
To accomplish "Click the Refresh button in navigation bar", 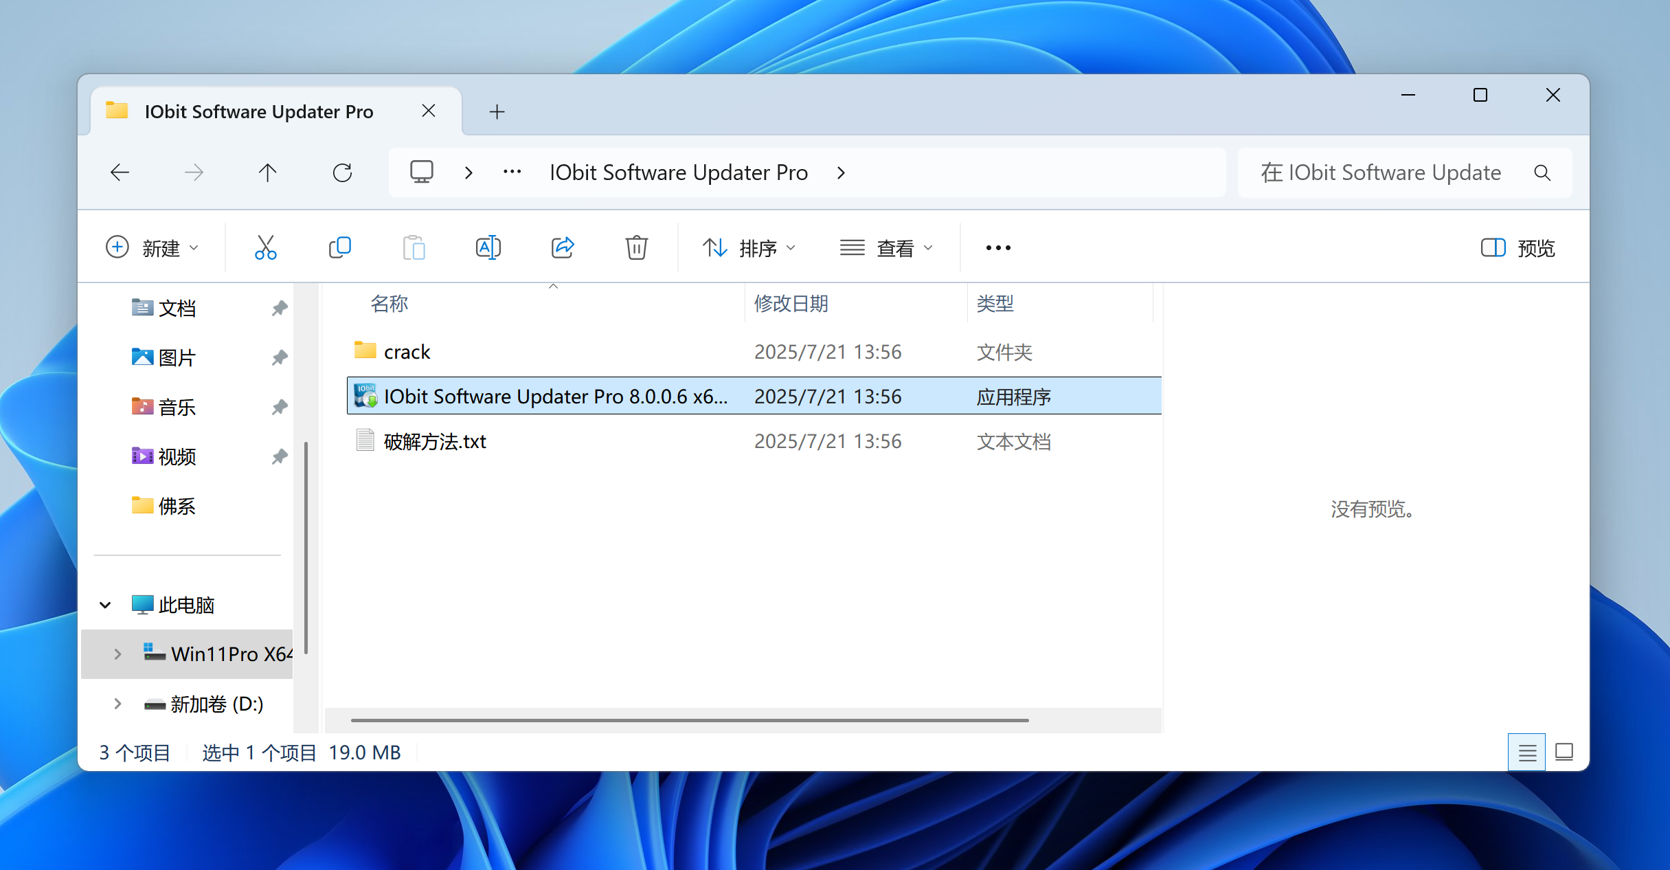I will tap(342, 172).
